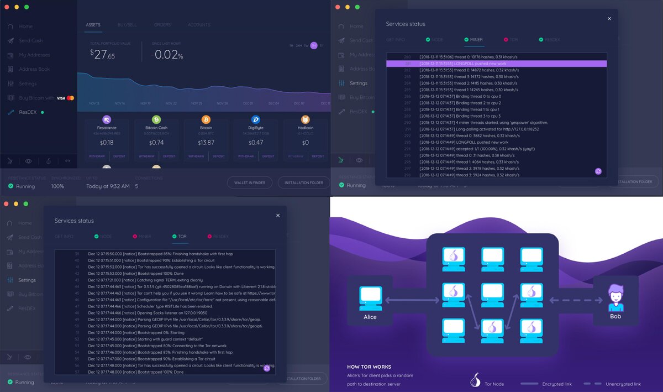Deposit to the Resistance wallet
Image resolution: width=663 pixels, height=392 pixels.
coord(119,156)
